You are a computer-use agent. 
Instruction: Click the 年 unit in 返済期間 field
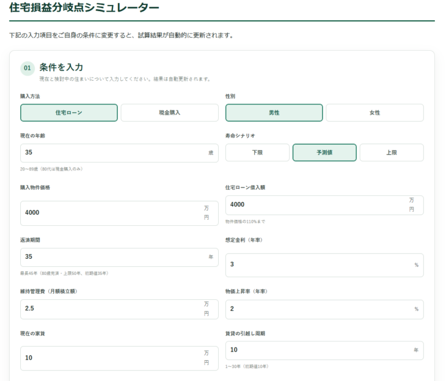211,257
